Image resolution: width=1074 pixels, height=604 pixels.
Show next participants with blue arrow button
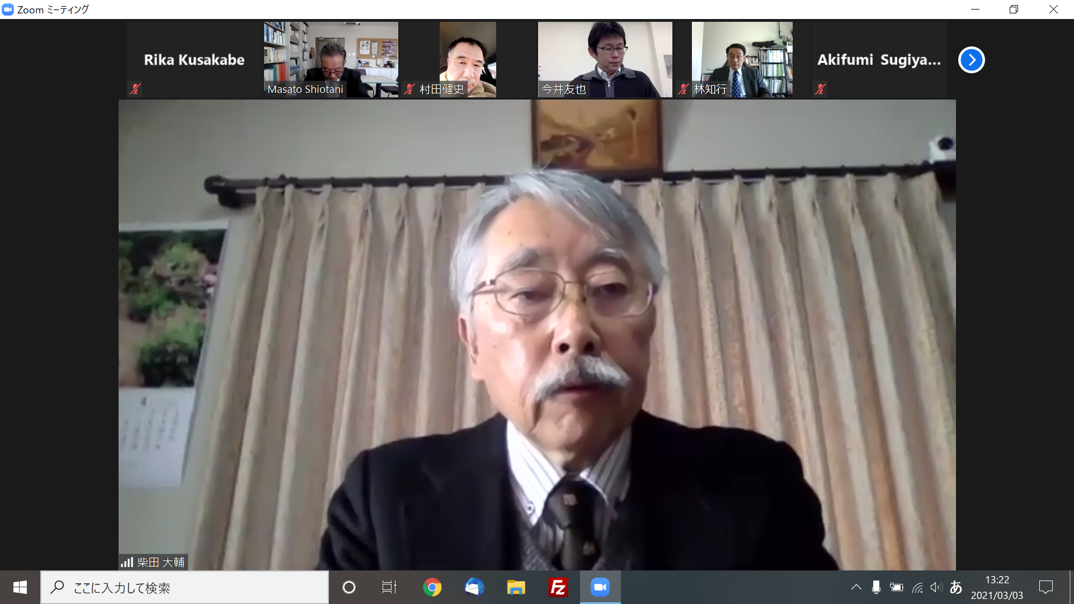[971, 60]
